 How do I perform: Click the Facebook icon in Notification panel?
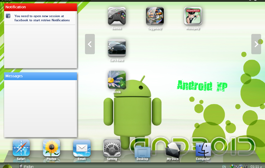point(8,16)
